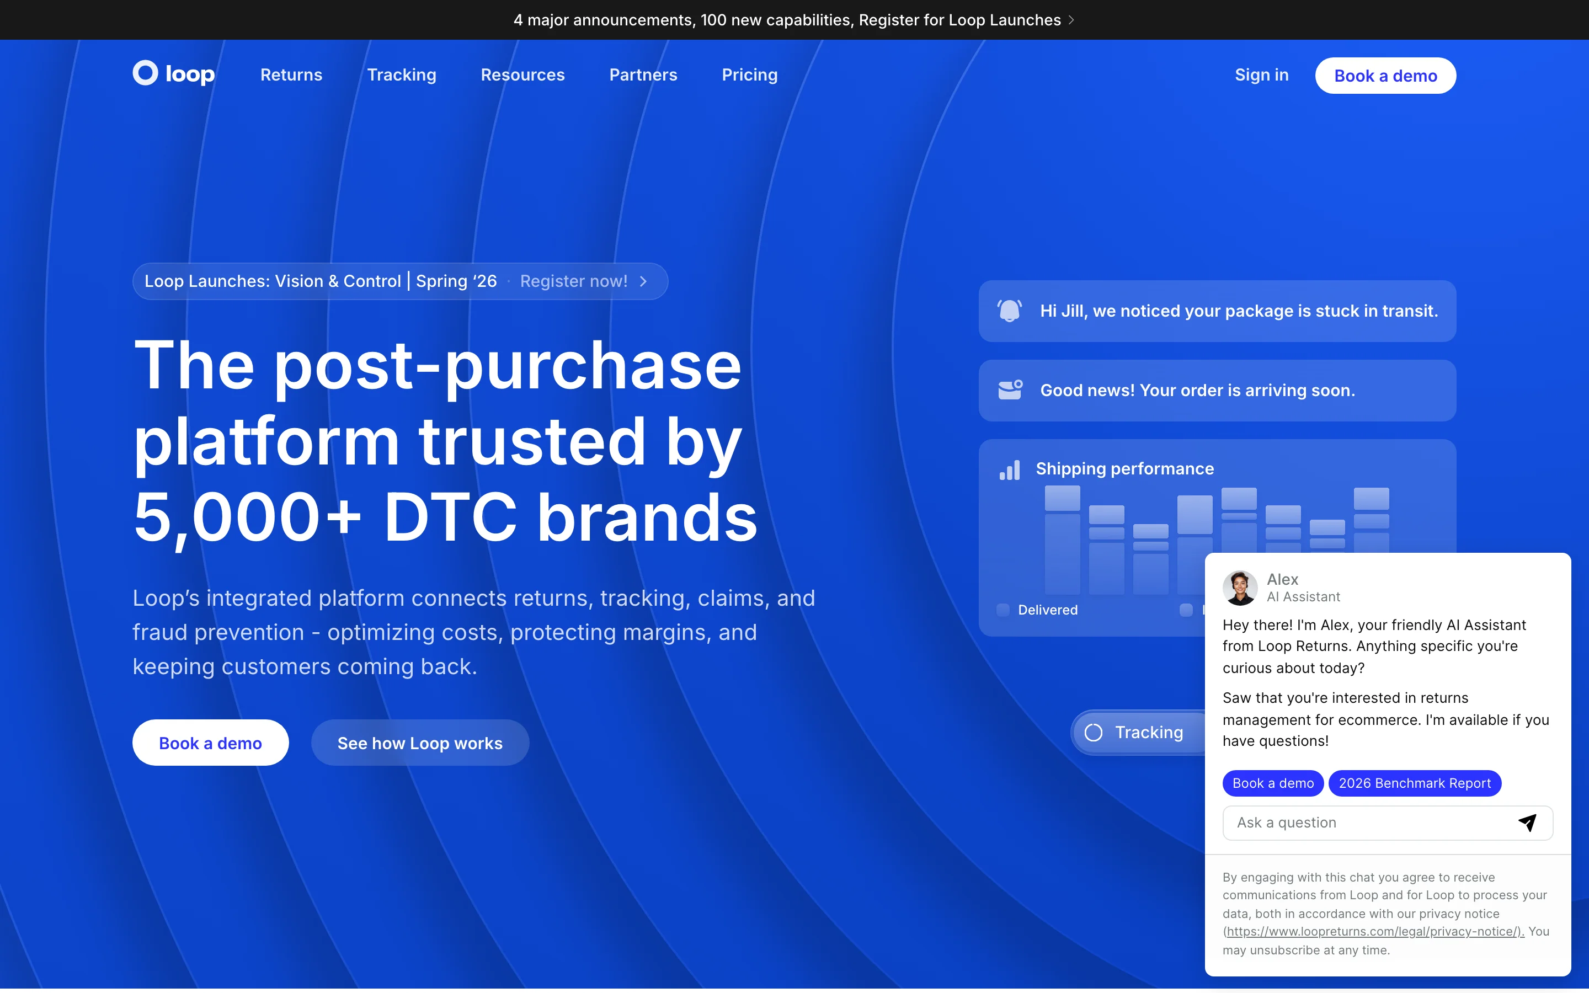Click the Loop logo in header
Screen dimensions: 1589x993
(173, 73)
